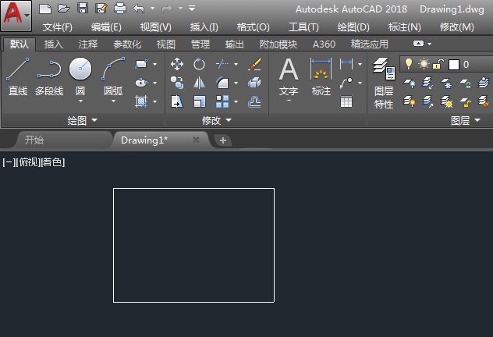Add a new drawing tab with plus

pos(223,140)
